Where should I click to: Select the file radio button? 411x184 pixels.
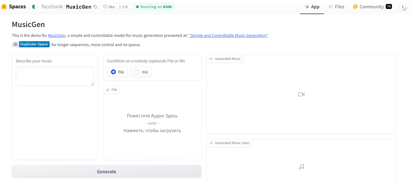113,72
